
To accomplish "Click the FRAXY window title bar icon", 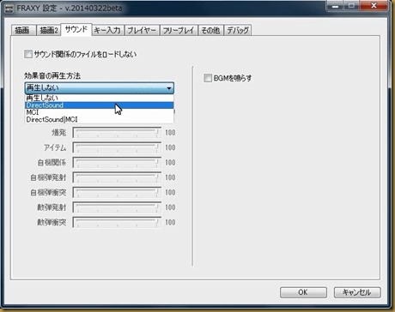I will [9, 8].
